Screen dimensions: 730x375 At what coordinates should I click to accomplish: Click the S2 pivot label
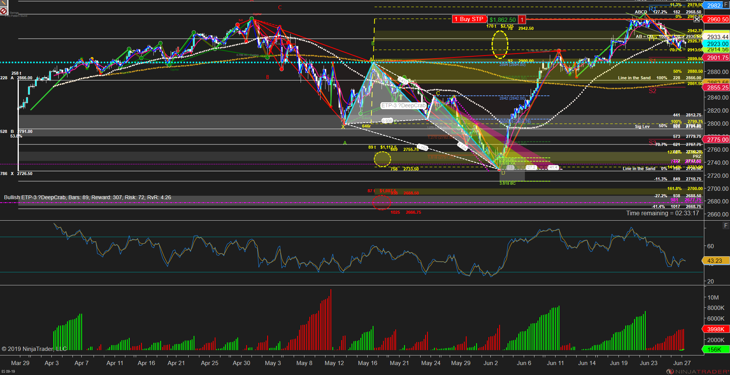[653, 91]
